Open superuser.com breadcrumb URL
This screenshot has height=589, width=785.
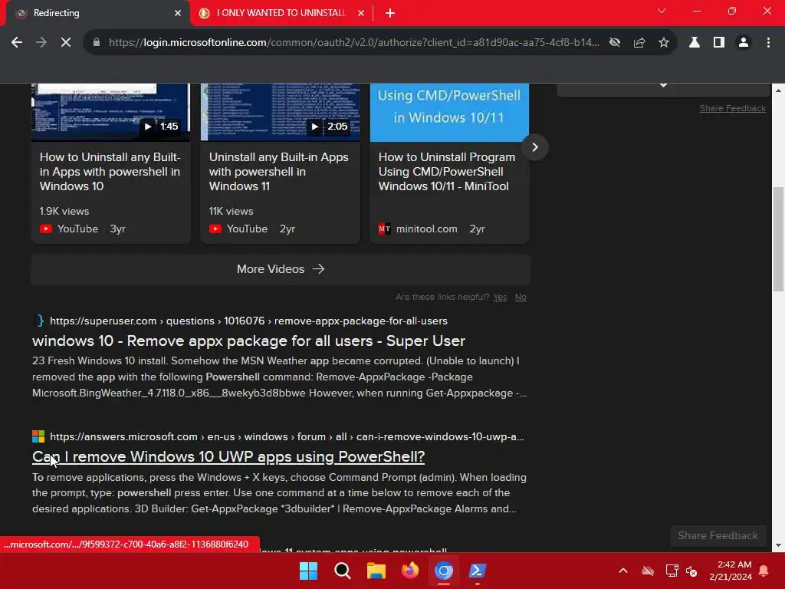248,321
